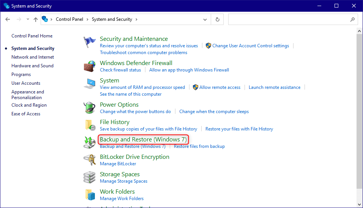Select Appearance and Personalization
Image resolution: width=363 pixels, height=208 pixels.
point(28,95)
